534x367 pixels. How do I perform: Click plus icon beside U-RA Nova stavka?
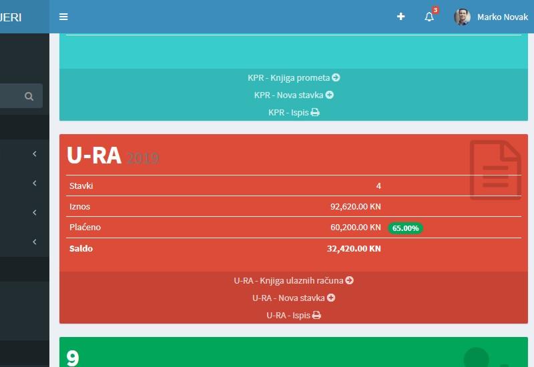331,298
